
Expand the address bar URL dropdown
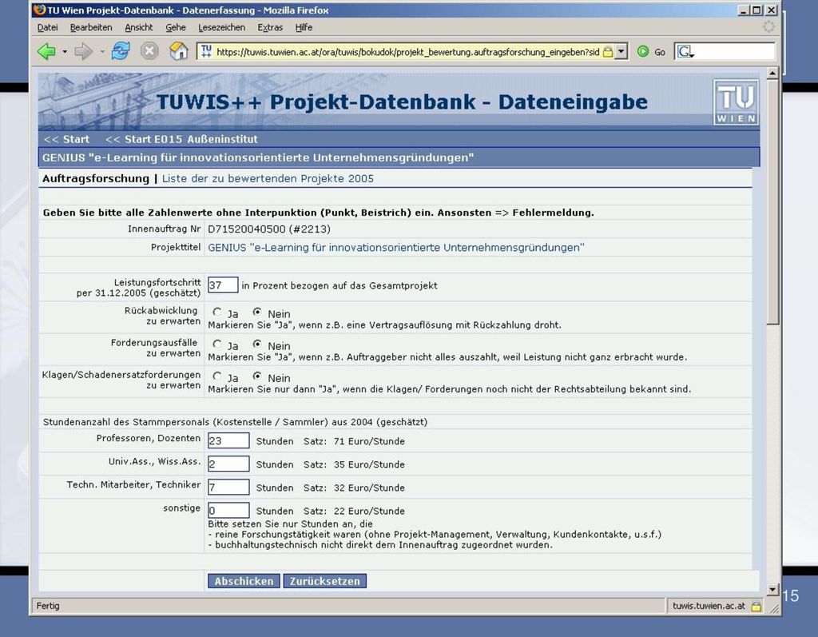(x=621, y=51)
